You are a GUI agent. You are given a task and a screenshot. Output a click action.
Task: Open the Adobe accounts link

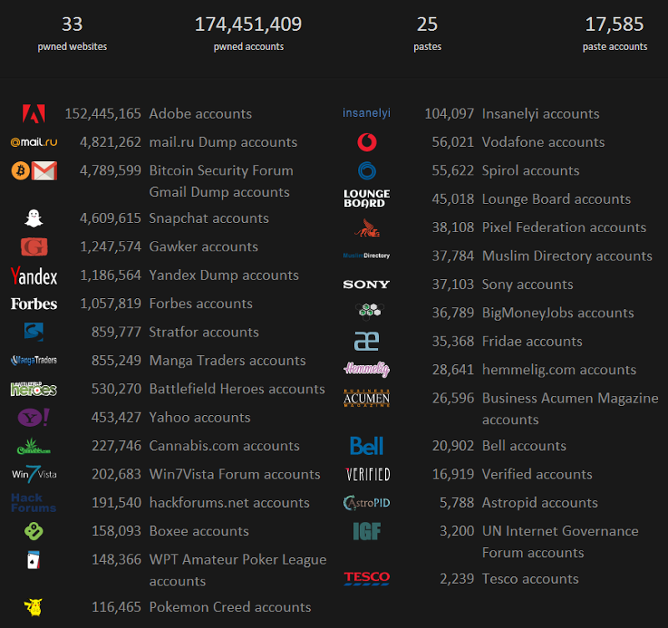click(x=200, y=114)
